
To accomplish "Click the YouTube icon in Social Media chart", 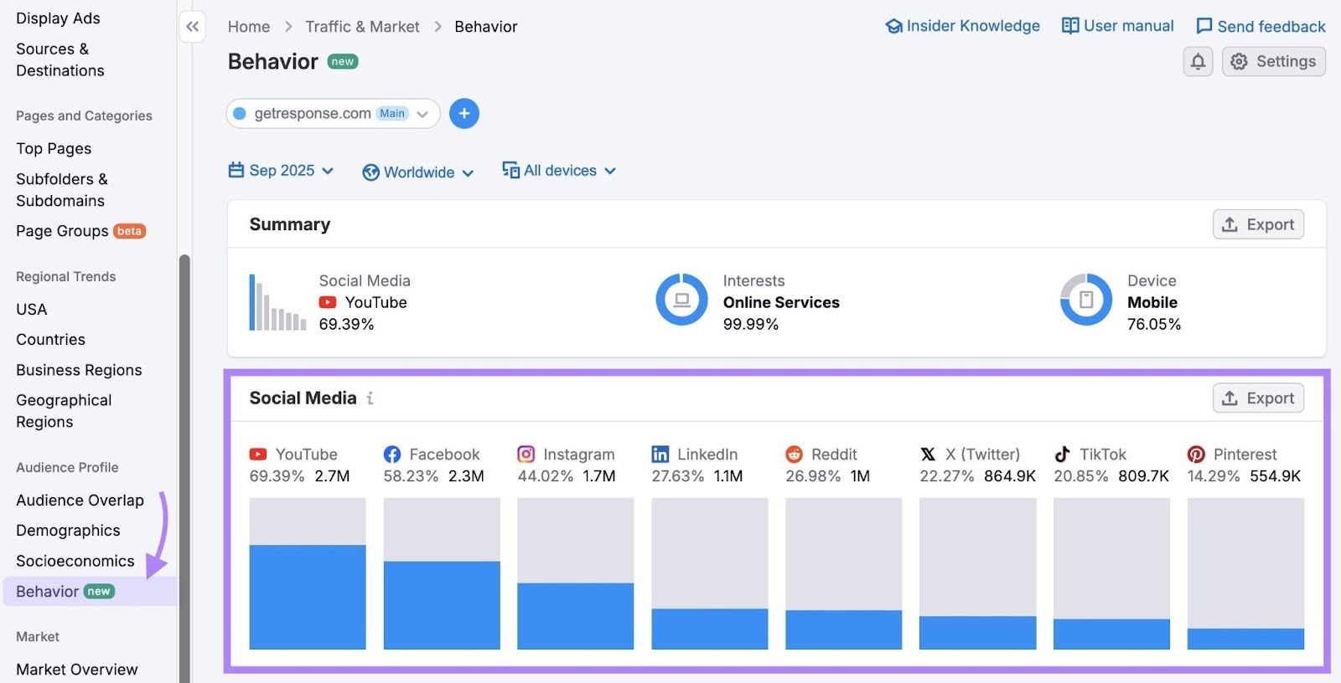I will pyautogui.click(x=258, y=454).
